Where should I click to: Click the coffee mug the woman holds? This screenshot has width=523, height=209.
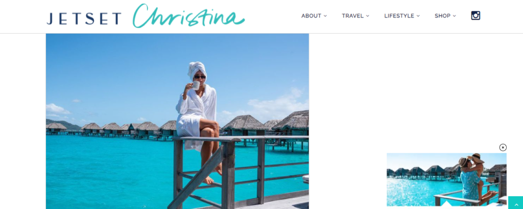196,85
